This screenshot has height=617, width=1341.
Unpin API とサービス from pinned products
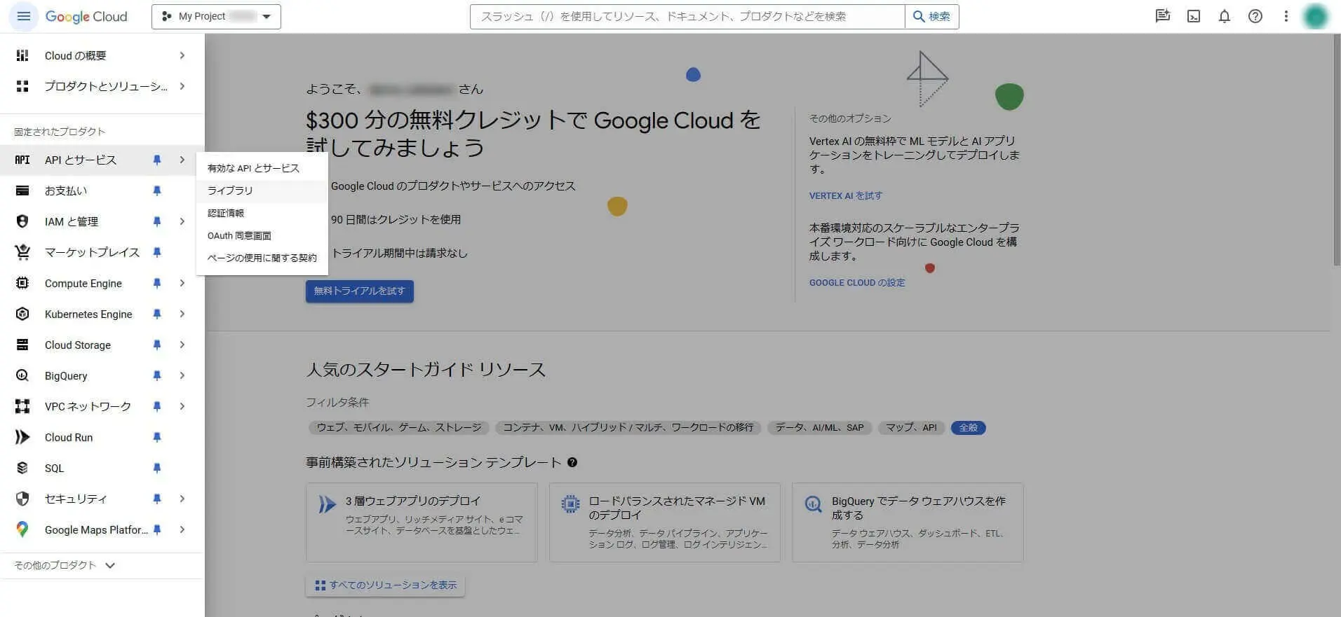(157, 160)
